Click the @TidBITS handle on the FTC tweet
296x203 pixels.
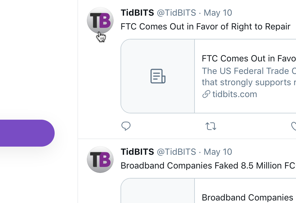176,13
